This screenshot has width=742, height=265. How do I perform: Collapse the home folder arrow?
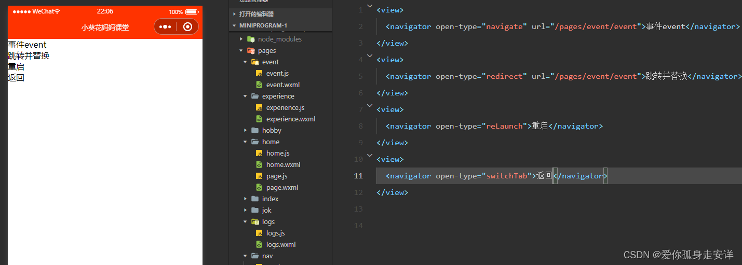click(x=245, y=142)
